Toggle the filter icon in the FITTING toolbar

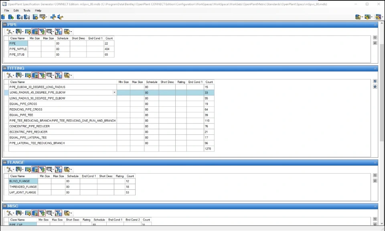42,75
